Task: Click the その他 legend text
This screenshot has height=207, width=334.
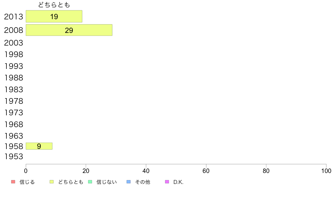Action: coord(143,182)
